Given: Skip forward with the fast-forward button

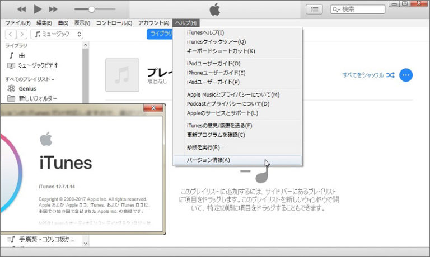Looking at the screenshot, I should click(53, 9).
